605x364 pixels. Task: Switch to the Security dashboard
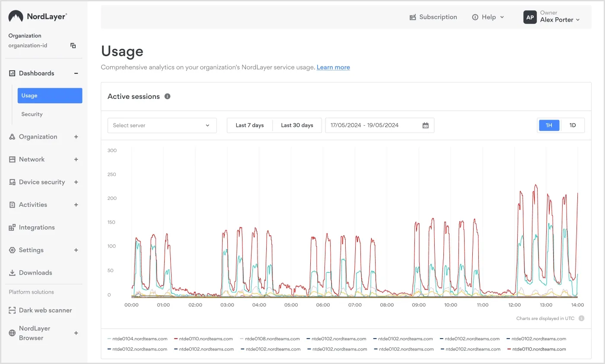coord(32,114)
